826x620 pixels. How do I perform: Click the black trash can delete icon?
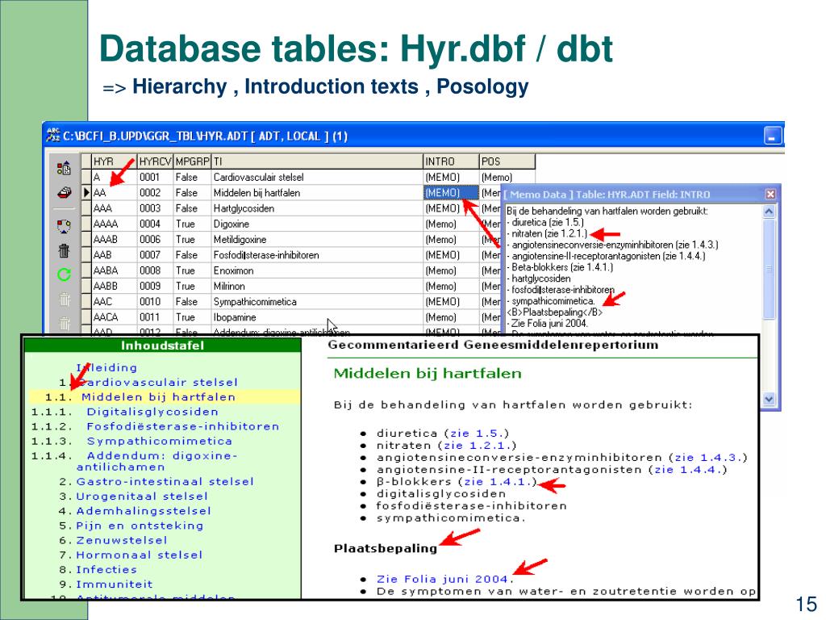(64, 250)
